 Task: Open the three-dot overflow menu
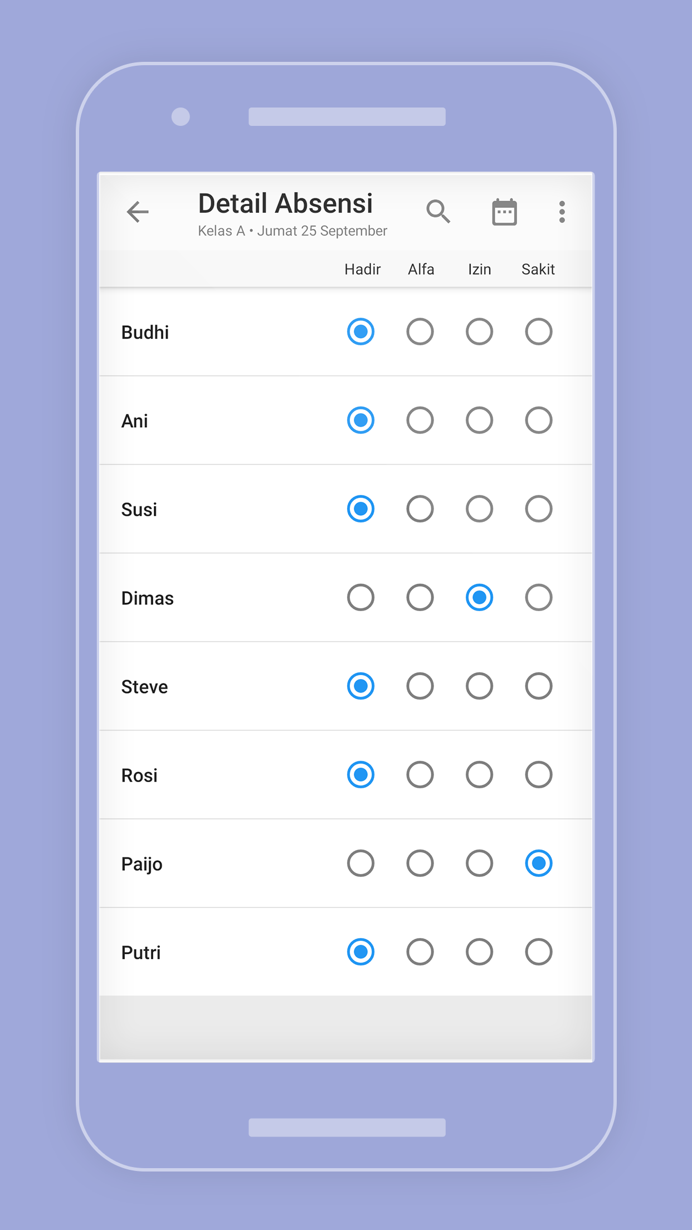point(562,212)
